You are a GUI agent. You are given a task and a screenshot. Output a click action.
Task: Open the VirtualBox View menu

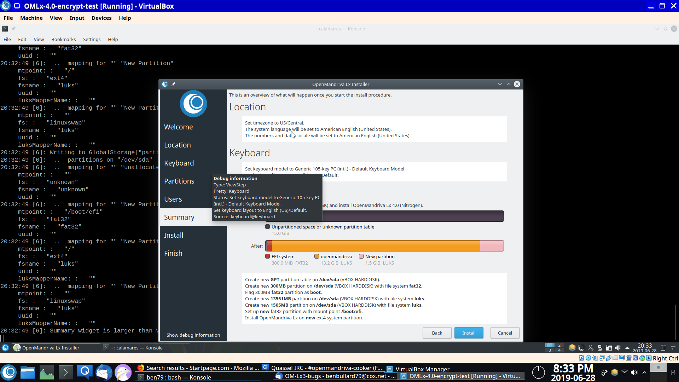(56, 18)
